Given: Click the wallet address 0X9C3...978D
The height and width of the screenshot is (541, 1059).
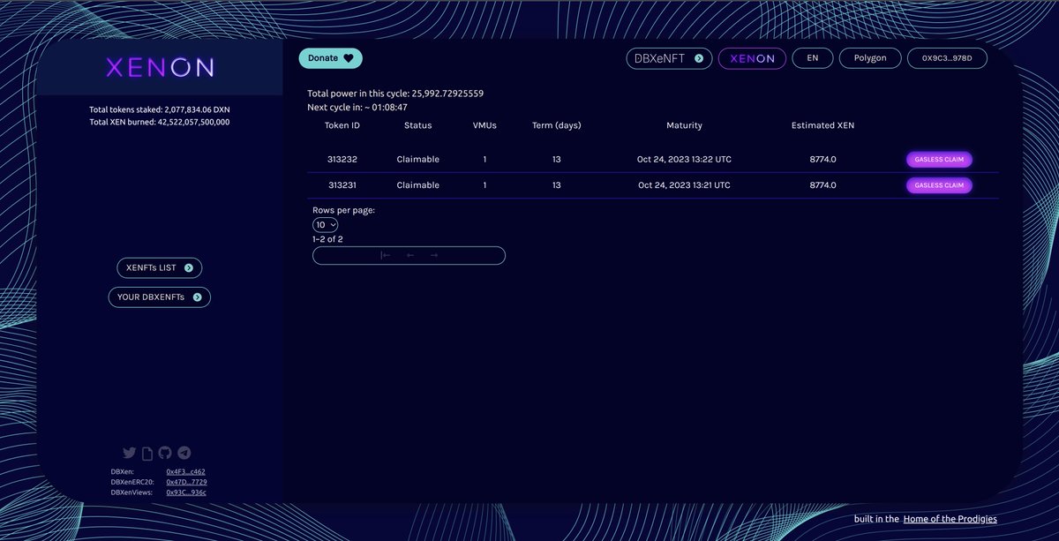Looking at the screenshot, I should (949, 57).
